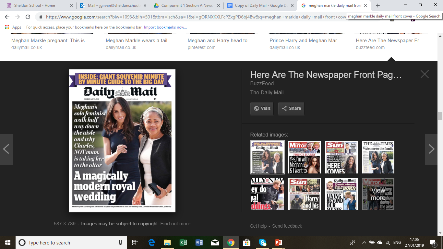Open the Apps shortcut in the bookmarks bar
443x249 pixels.
pyautogui.click(x=13, y=27)
